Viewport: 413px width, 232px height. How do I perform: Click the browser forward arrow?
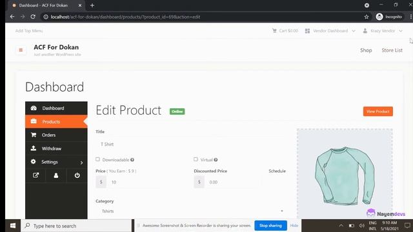(x=23, y=17)
